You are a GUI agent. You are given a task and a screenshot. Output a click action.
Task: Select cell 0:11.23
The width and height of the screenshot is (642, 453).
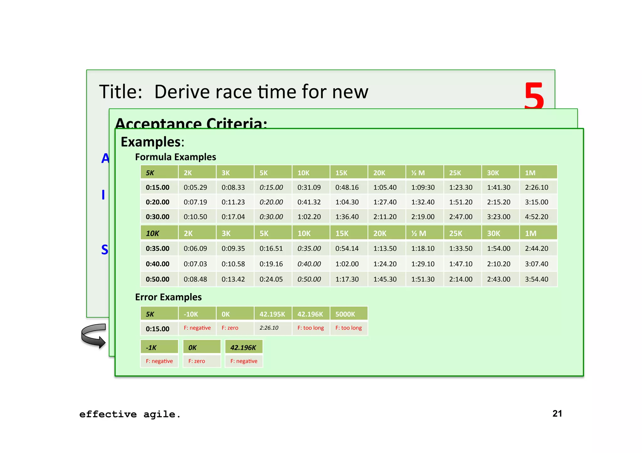pyautogui.click(x=235, y=202)
